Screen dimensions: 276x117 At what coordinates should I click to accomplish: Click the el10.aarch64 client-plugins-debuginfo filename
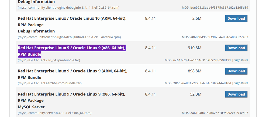[x=69, y=37]
